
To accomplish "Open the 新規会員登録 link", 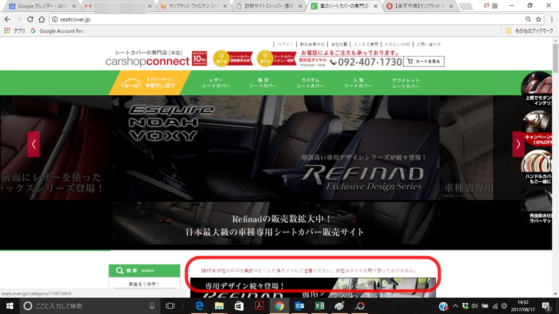I will point(312,44).
